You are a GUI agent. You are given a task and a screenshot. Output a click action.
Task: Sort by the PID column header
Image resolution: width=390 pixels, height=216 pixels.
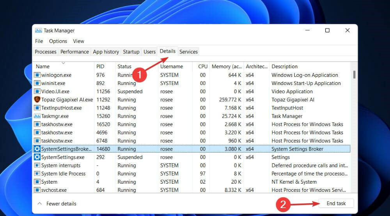point(100,67)
